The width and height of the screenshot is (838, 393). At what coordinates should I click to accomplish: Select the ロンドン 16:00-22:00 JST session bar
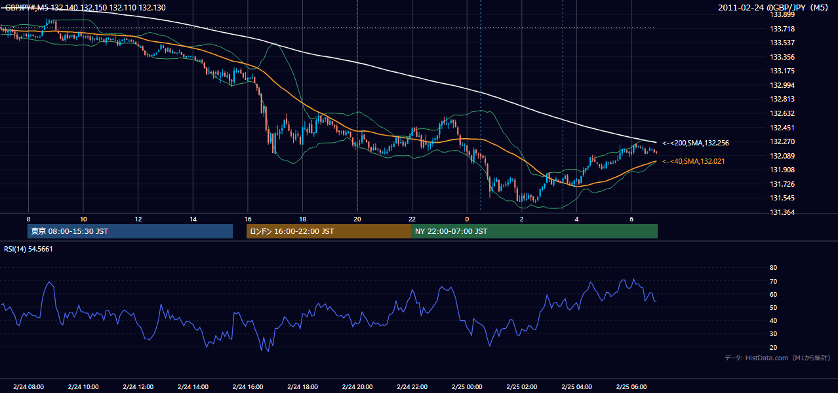(x=329, y=231)
